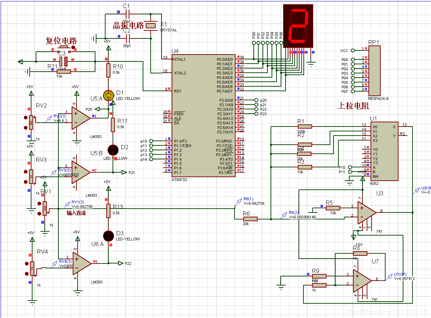Screen dimensions: 431x318
Task: Click the 7-segment display showing 2
Action: (297, 26)
